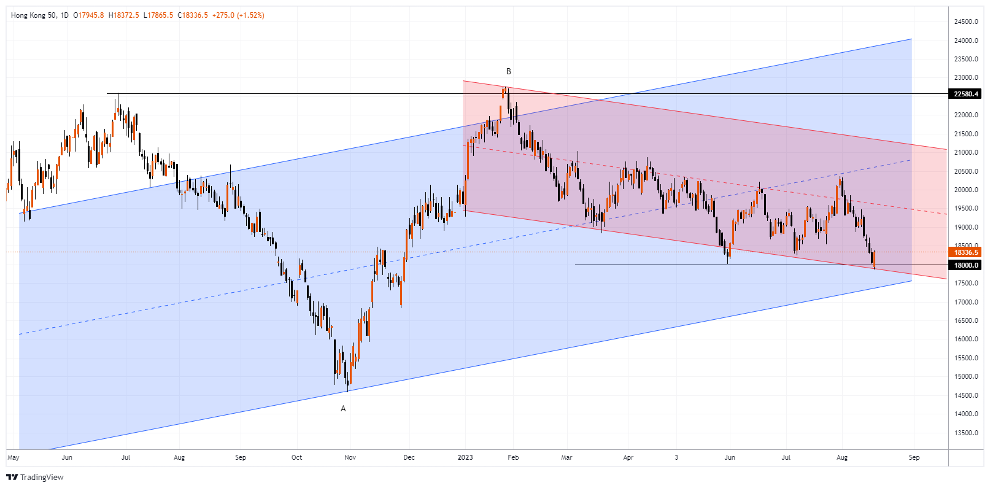The height and width of the screenshot is (488, 990).
Task: Click the Jul label of 2022 on time axis
Action: tap(125, 457)
